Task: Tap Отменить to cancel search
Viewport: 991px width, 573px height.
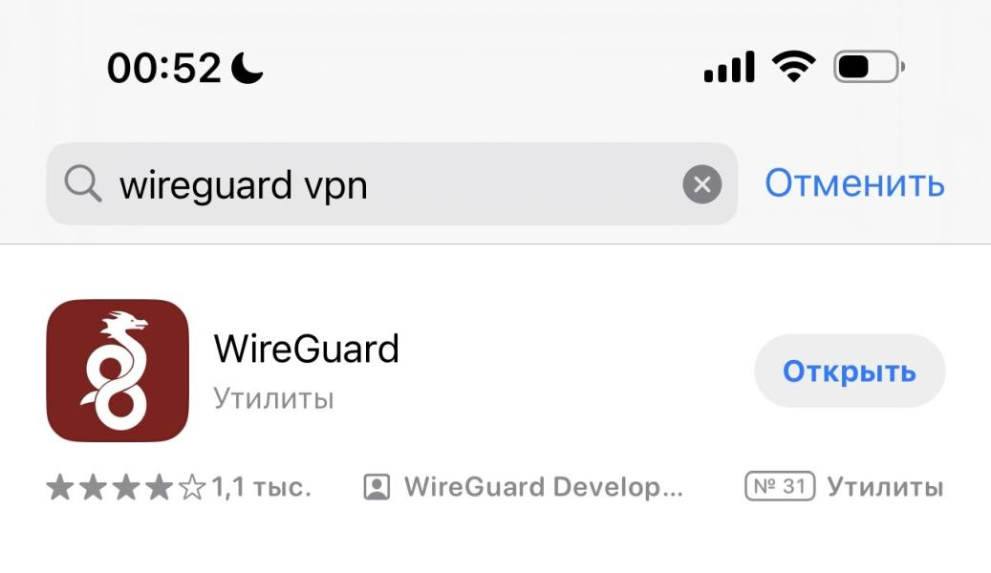Action: [854, 184]
